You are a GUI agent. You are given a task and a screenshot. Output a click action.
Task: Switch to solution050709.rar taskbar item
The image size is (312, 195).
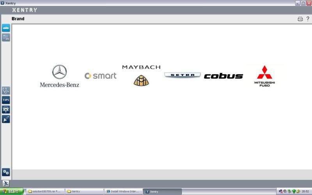pyautogui.click(x=44, y=191)
